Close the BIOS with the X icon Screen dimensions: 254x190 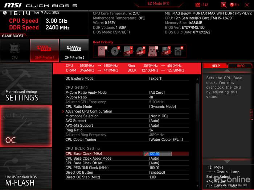pos(247,5)
